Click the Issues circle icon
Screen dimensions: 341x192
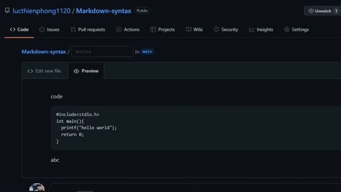coord(42,29)
